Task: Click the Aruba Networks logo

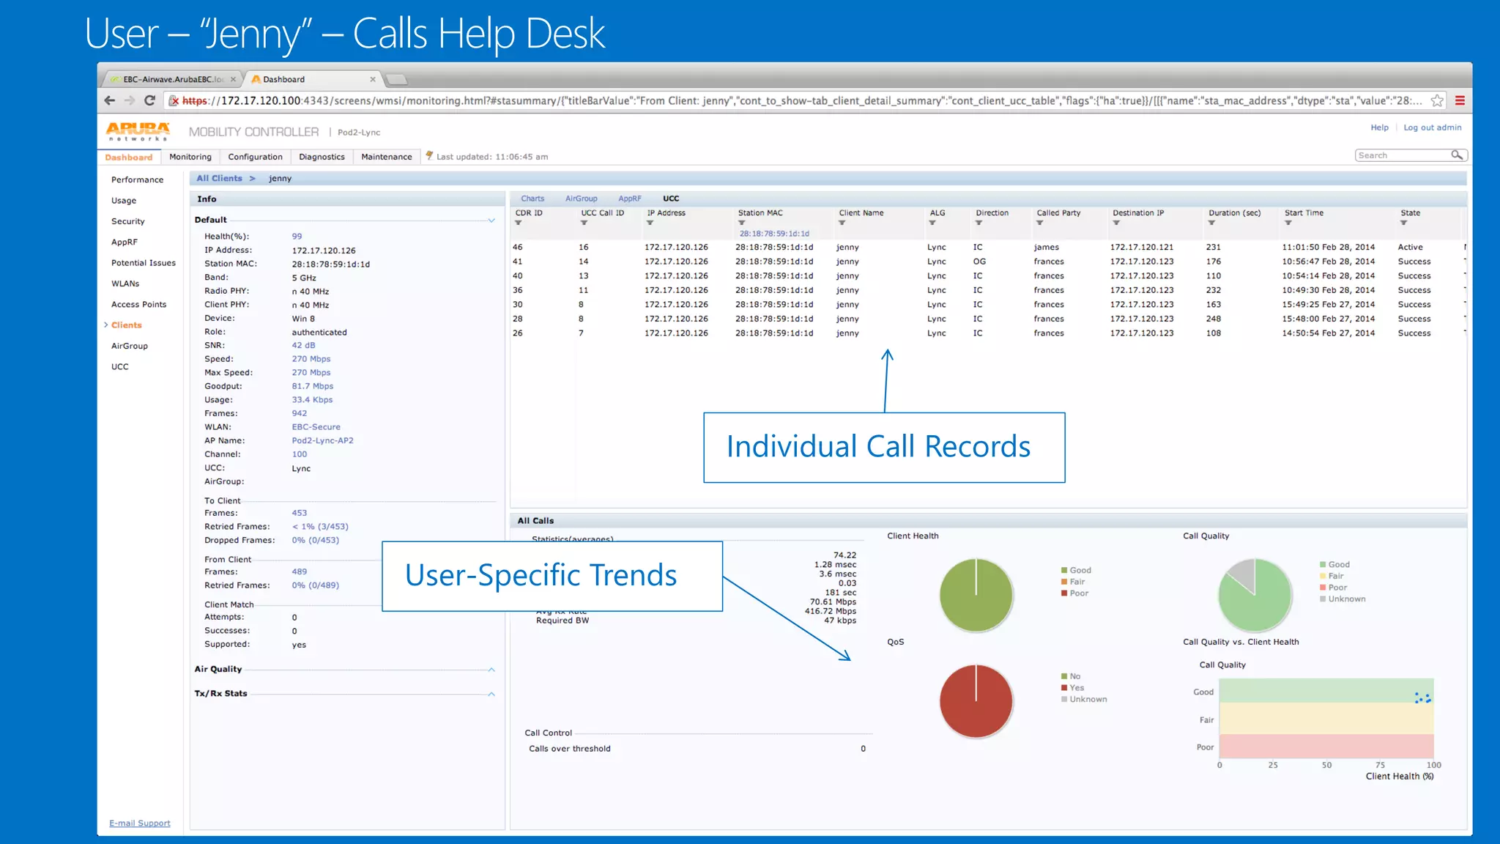Action: tap(138, 131)
